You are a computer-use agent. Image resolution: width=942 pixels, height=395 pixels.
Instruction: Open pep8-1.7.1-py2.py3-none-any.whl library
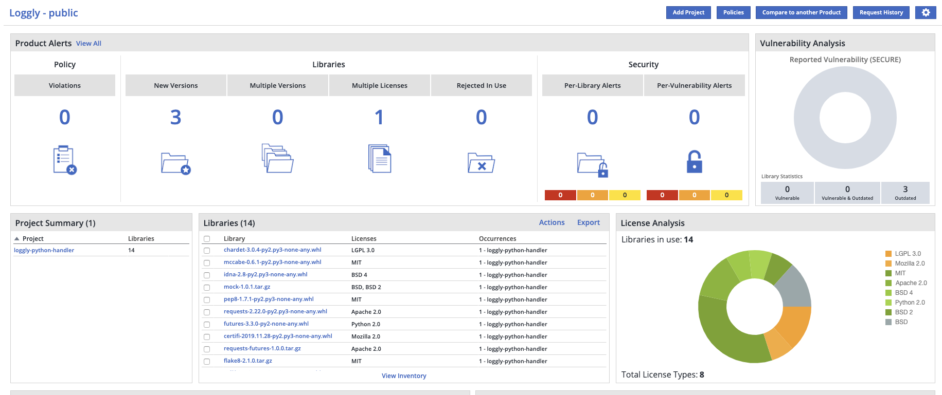[269, 299]
